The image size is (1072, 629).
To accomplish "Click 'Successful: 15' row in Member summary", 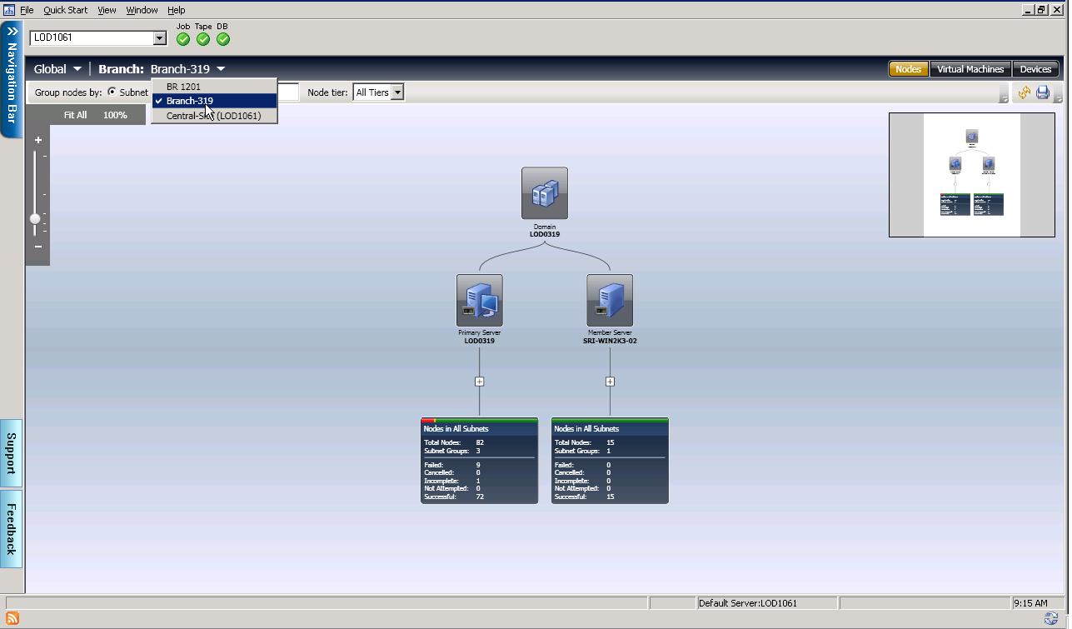I will [x=585, y=497].
